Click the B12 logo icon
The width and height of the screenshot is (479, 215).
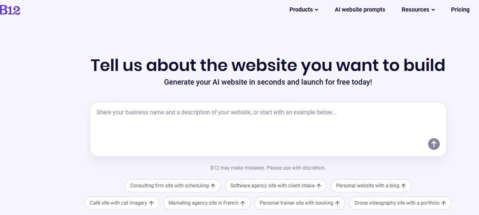point(10,10)
